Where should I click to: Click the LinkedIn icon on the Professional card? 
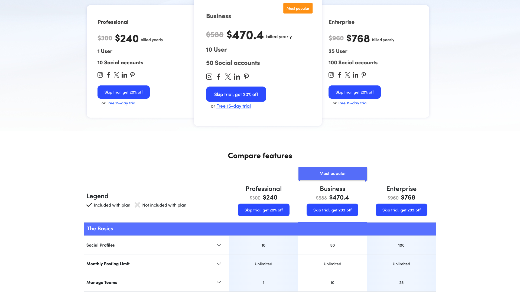124,75
